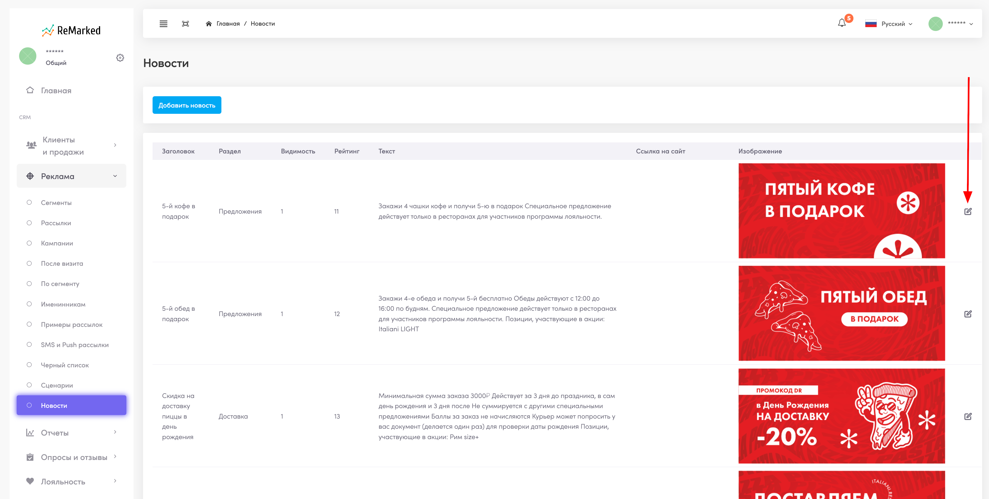Click the Рейтинг column header
This screenshot has height=499, width=989.
[347, 151]
